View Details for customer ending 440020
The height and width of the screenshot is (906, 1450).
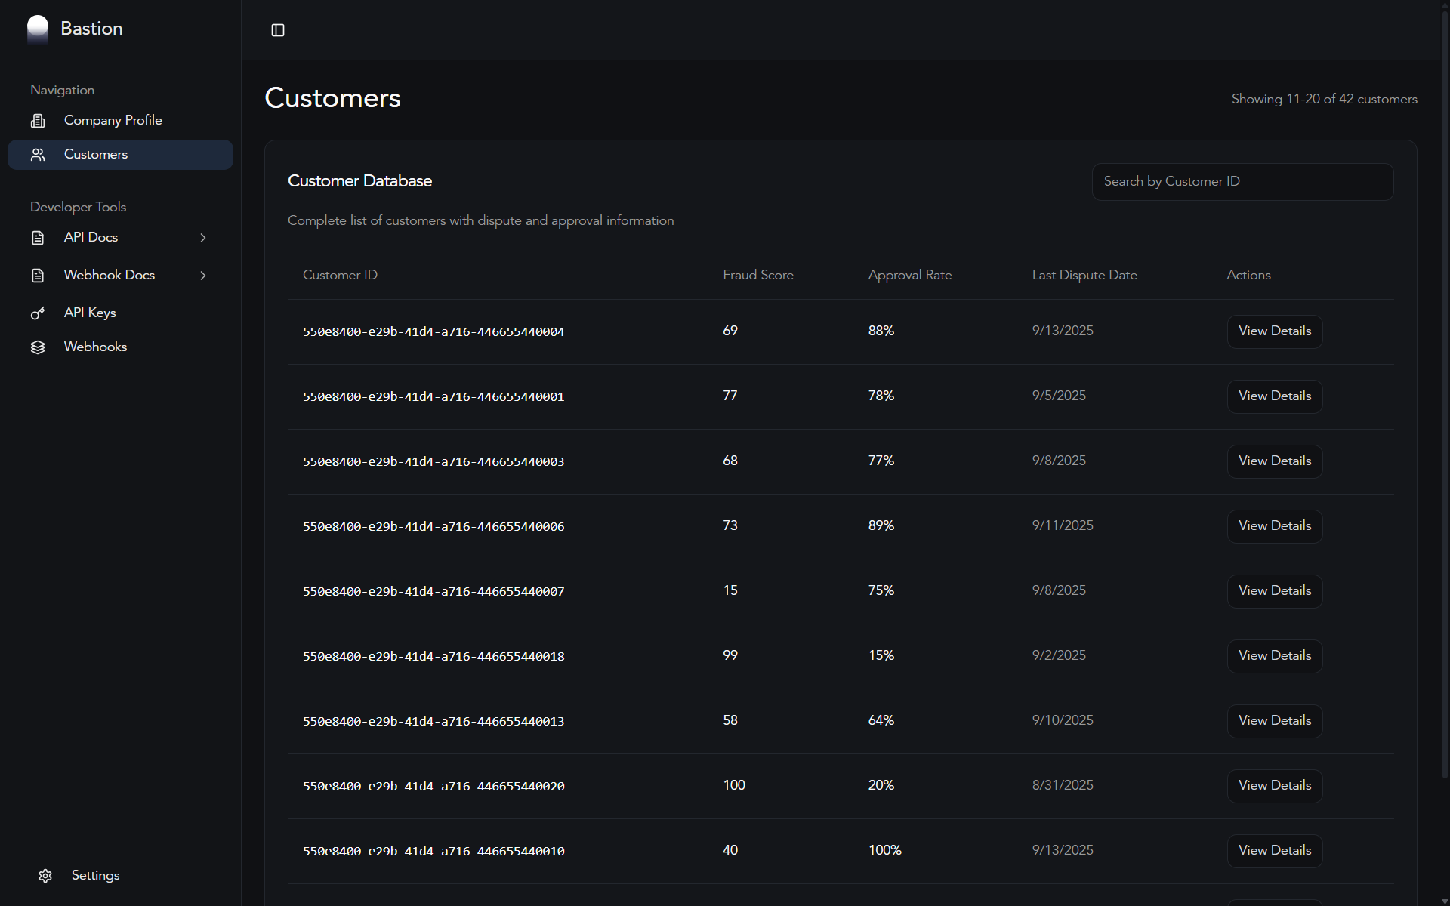tap(1274, 786)
